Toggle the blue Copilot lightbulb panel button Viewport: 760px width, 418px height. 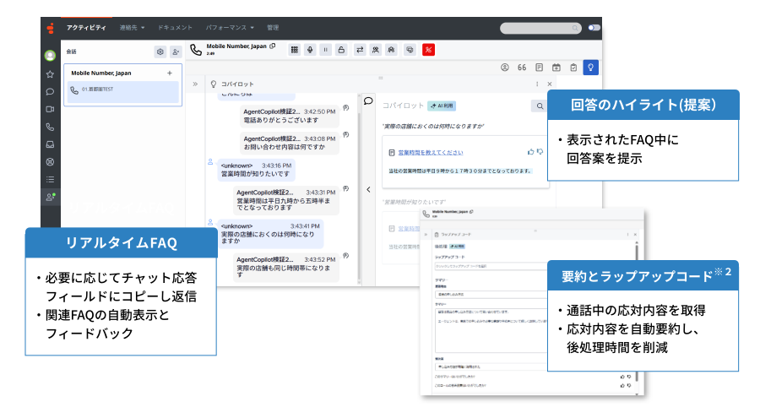tap(590, 68)
